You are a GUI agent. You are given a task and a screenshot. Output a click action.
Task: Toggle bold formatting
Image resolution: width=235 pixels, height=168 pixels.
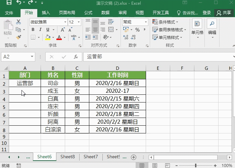[33, 30]
